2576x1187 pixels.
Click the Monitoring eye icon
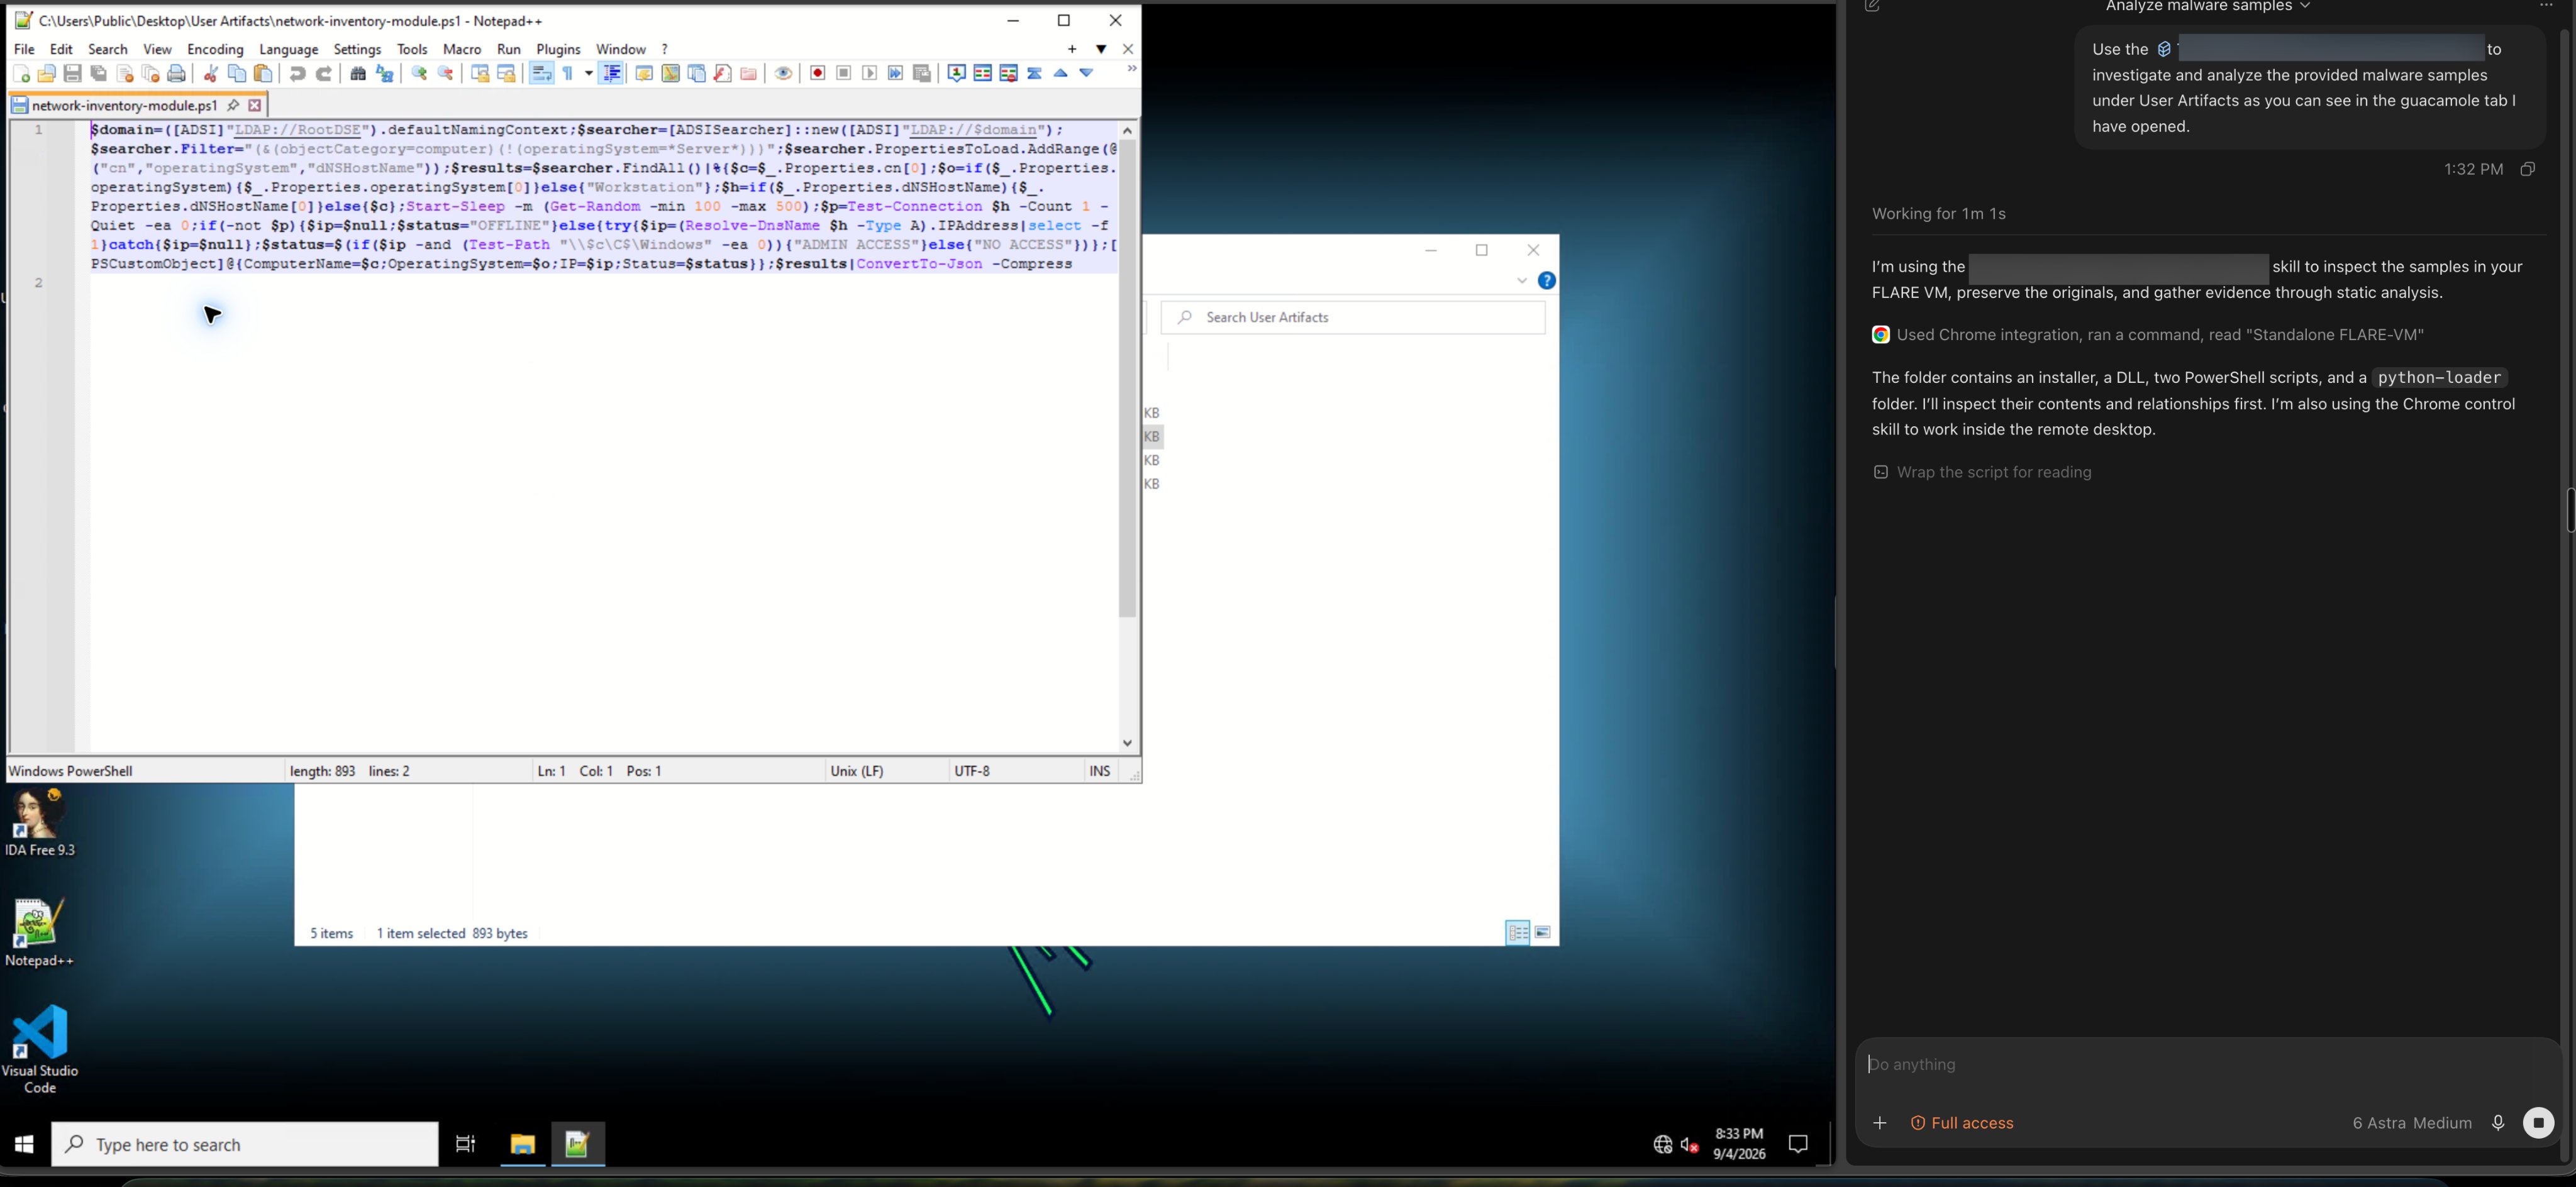click(x=784, y=73)
